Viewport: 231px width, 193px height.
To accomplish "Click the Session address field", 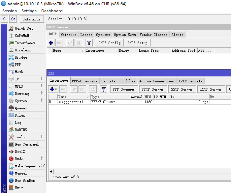I will tap(76, 19).
